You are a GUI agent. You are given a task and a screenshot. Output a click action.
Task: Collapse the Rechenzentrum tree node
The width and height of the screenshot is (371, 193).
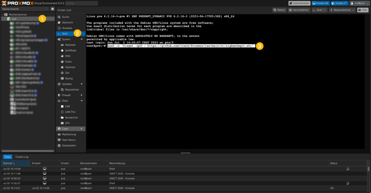point(3,14)
